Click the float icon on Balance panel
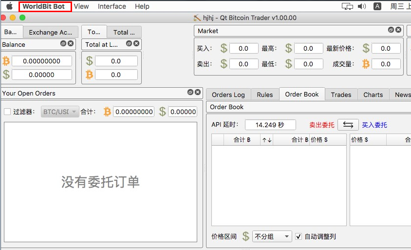Viewport: 411px width, 250px height. pos(63,44)
